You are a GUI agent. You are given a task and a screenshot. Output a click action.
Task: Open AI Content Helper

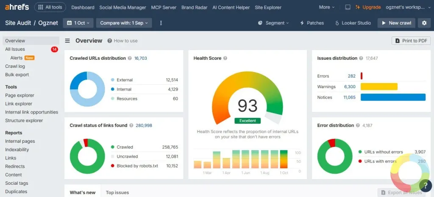tap(231, 8)
